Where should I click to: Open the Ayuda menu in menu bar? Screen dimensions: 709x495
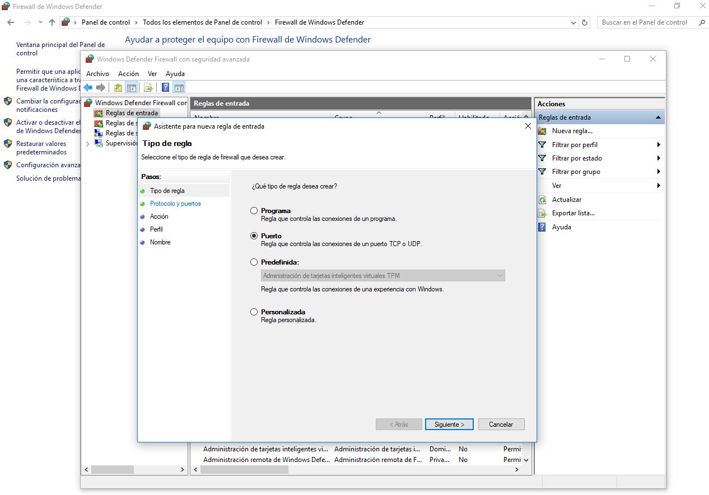click(x=175, y=73)
